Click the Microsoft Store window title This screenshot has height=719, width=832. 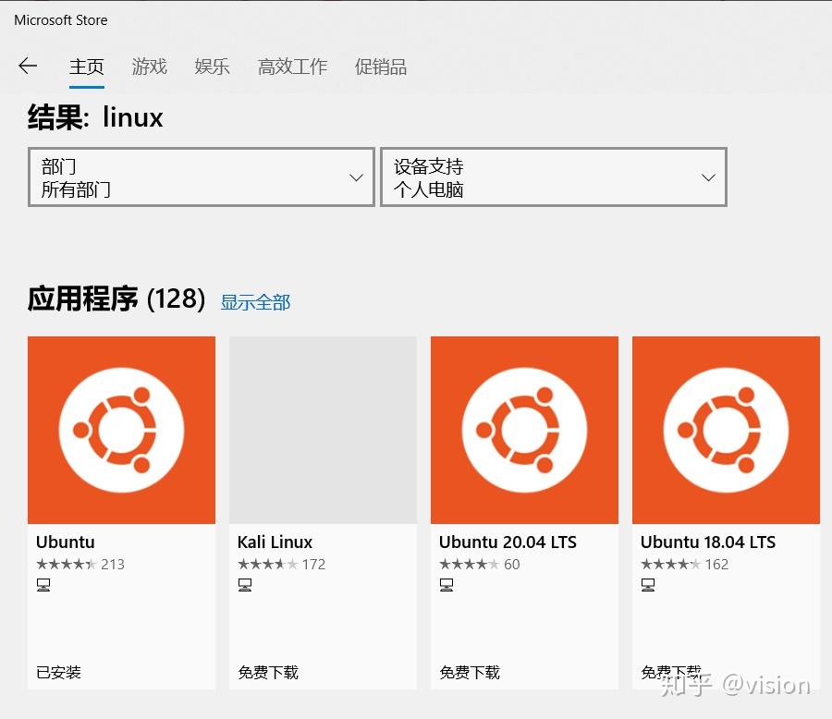pyautogui.click(x=61, y=20)
